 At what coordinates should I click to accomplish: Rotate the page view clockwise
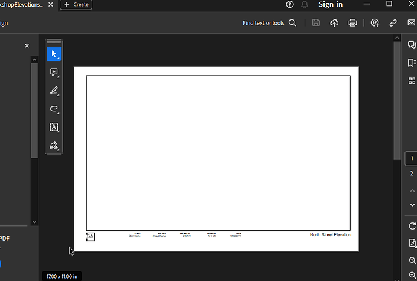(x=412, y=226)
